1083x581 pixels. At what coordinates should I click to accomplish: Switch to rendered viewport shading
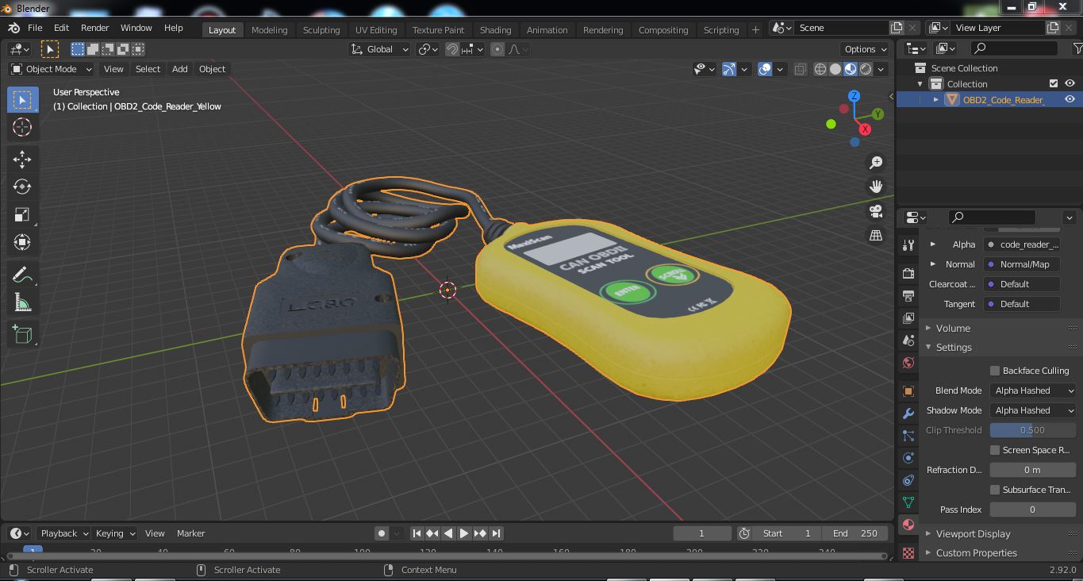(866, 69)
